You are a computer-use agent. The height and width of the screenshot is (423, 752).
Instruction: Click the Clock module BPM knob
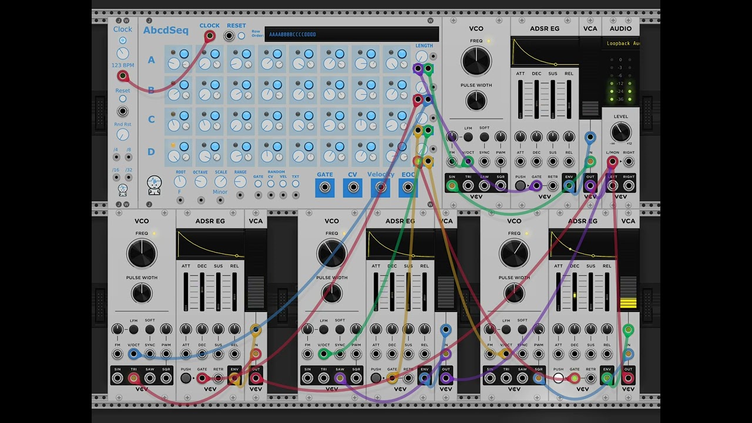pyautogui.click(x=122, y=54)
